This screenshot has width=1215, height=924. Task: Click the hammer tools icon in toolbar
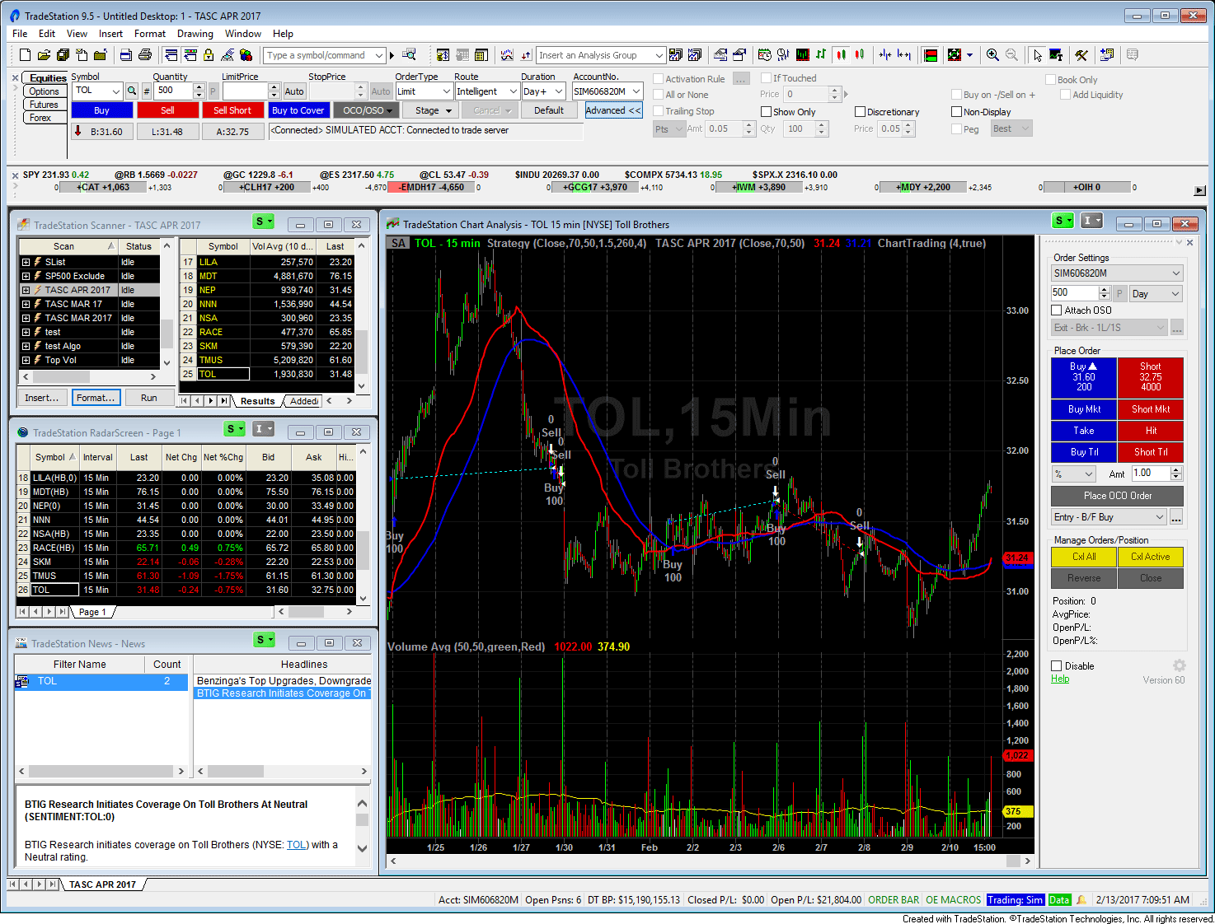point(1081,55)
